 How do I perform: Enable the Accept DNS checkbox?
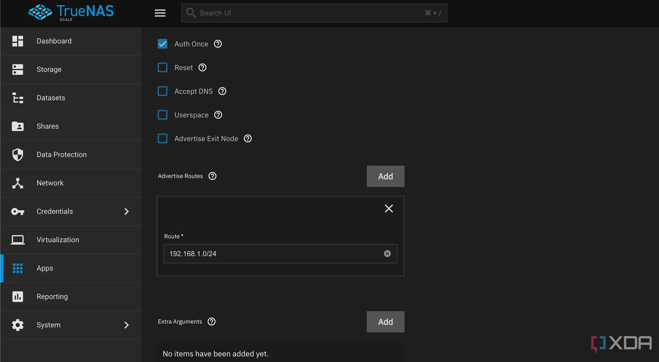pyautogui.click(x=163, y=91)
